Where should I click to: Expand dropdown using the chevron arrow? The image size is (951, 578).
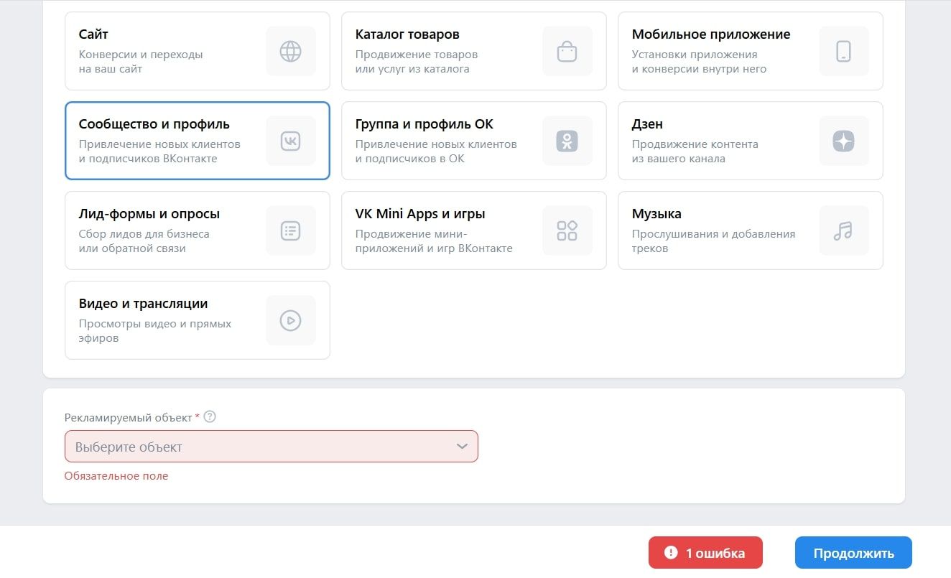point(462,447)
